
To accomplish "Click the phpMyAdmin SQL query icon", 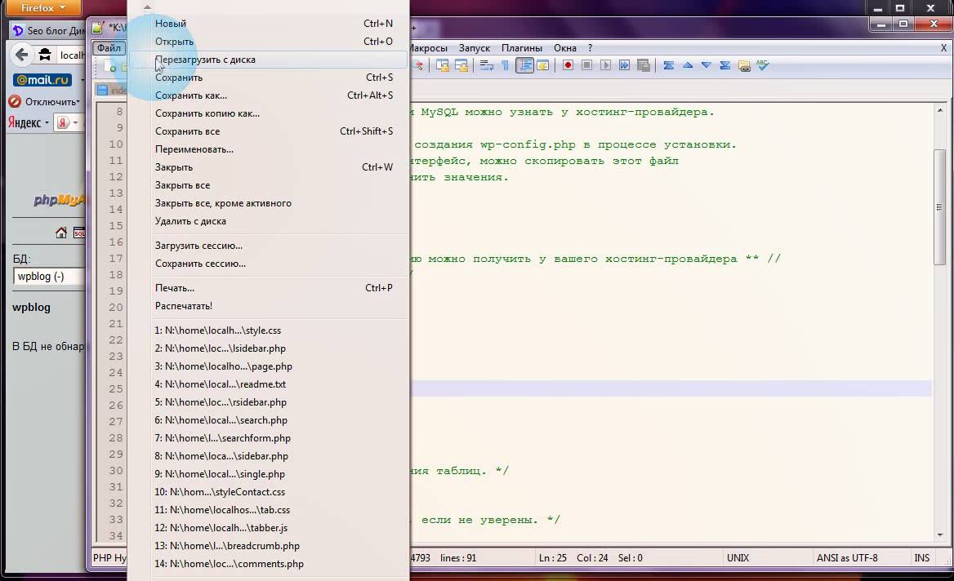I will pos(79,233).
